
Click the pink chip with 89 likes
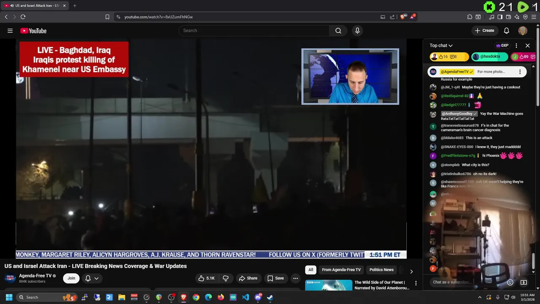coord(523,57)
